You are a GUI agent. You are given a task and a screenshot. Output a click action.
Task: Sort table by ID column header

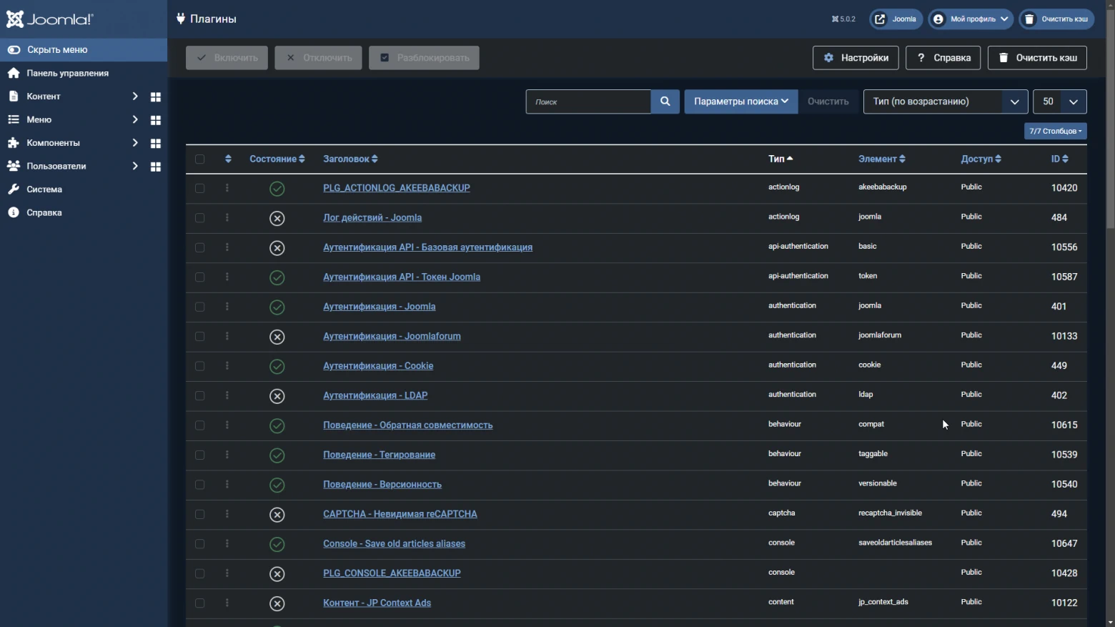[x=1059, y=159]
